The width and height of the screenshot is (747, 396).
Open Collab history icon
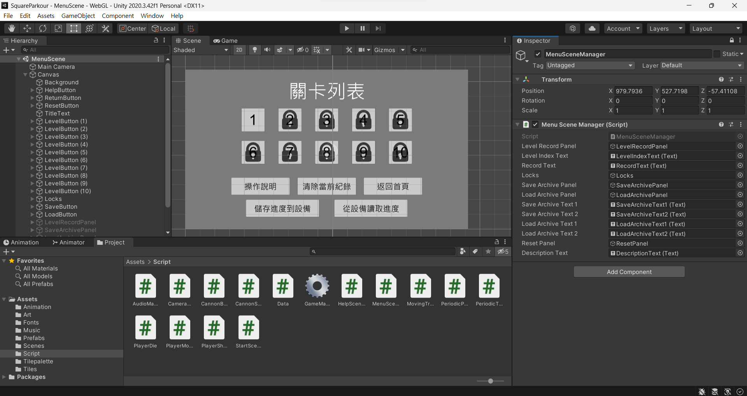coord(573,28)
